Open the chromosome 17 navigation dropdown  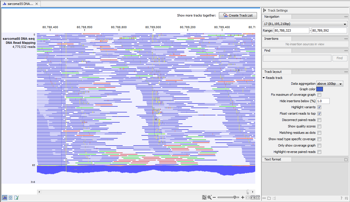[305, 24]
